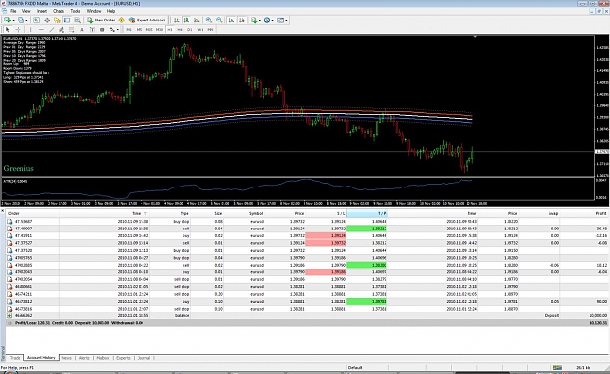Switch to the M5 timeframe

[x=139, y=30]
